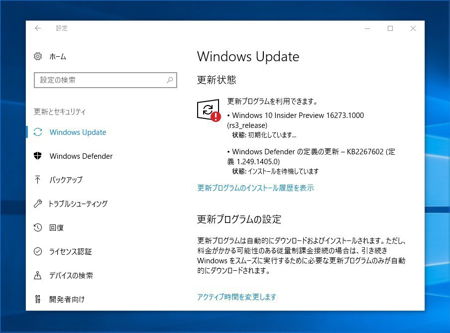
Task: Click the 更新とセキュリティ category heading
Action: click(60, 111)
